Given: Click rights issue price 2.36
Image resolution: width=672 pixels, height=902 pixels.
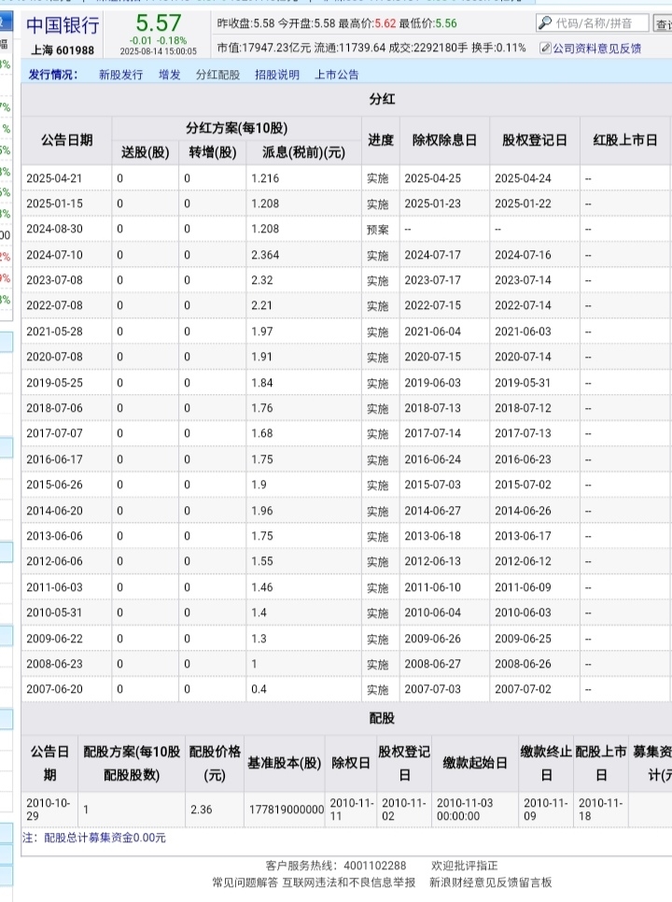Looking at the screenshot, I should coord(202,810).
